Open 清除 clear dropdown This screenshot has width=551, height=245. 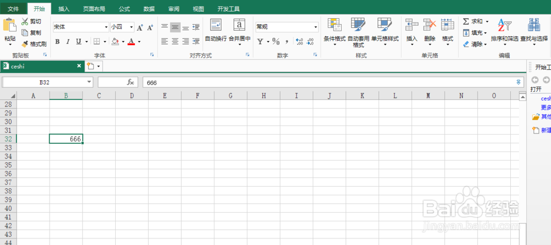pos(475,44)
